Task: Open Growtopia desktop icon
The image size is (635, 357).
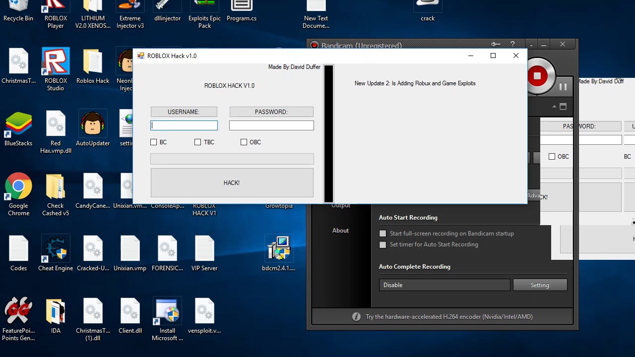Action: click(279, 206)
